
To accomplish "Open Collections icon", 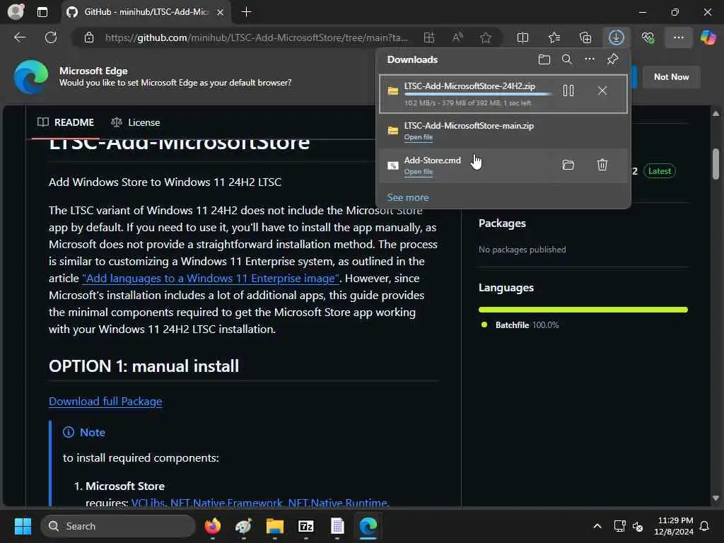I will tap(585, 37).
